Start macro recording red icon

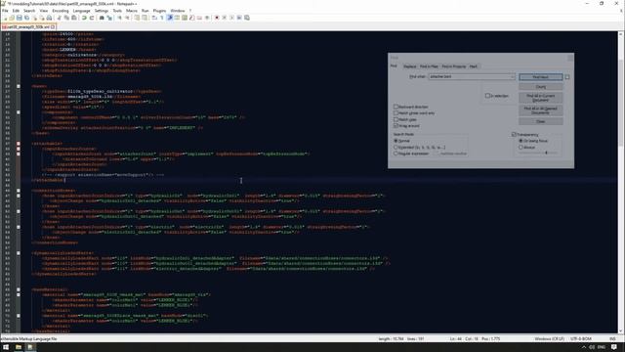tap(217, 18)
